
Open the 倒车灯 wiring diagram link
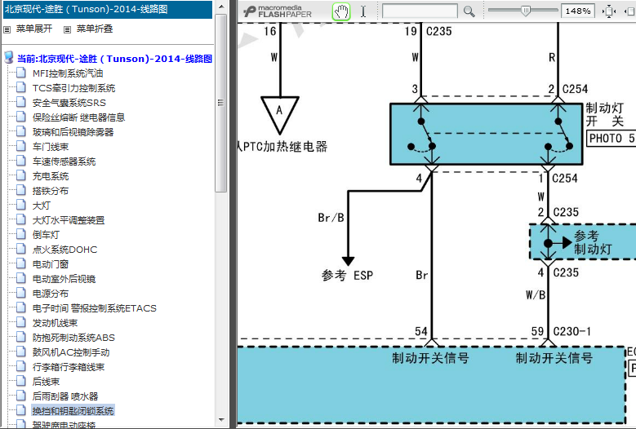click(46, 235)
